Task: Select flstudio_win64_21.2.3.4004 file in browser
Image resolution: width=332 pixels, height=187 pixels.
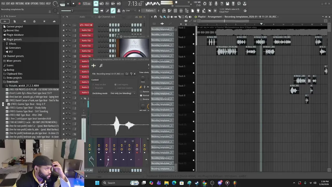Action: click(24, 86)
